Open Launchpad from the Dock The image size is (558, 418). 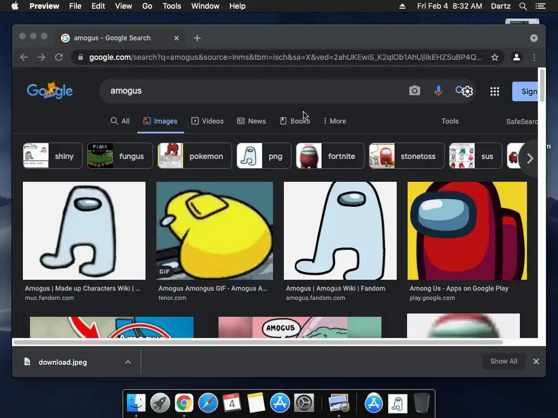click(x=160, y=403)
